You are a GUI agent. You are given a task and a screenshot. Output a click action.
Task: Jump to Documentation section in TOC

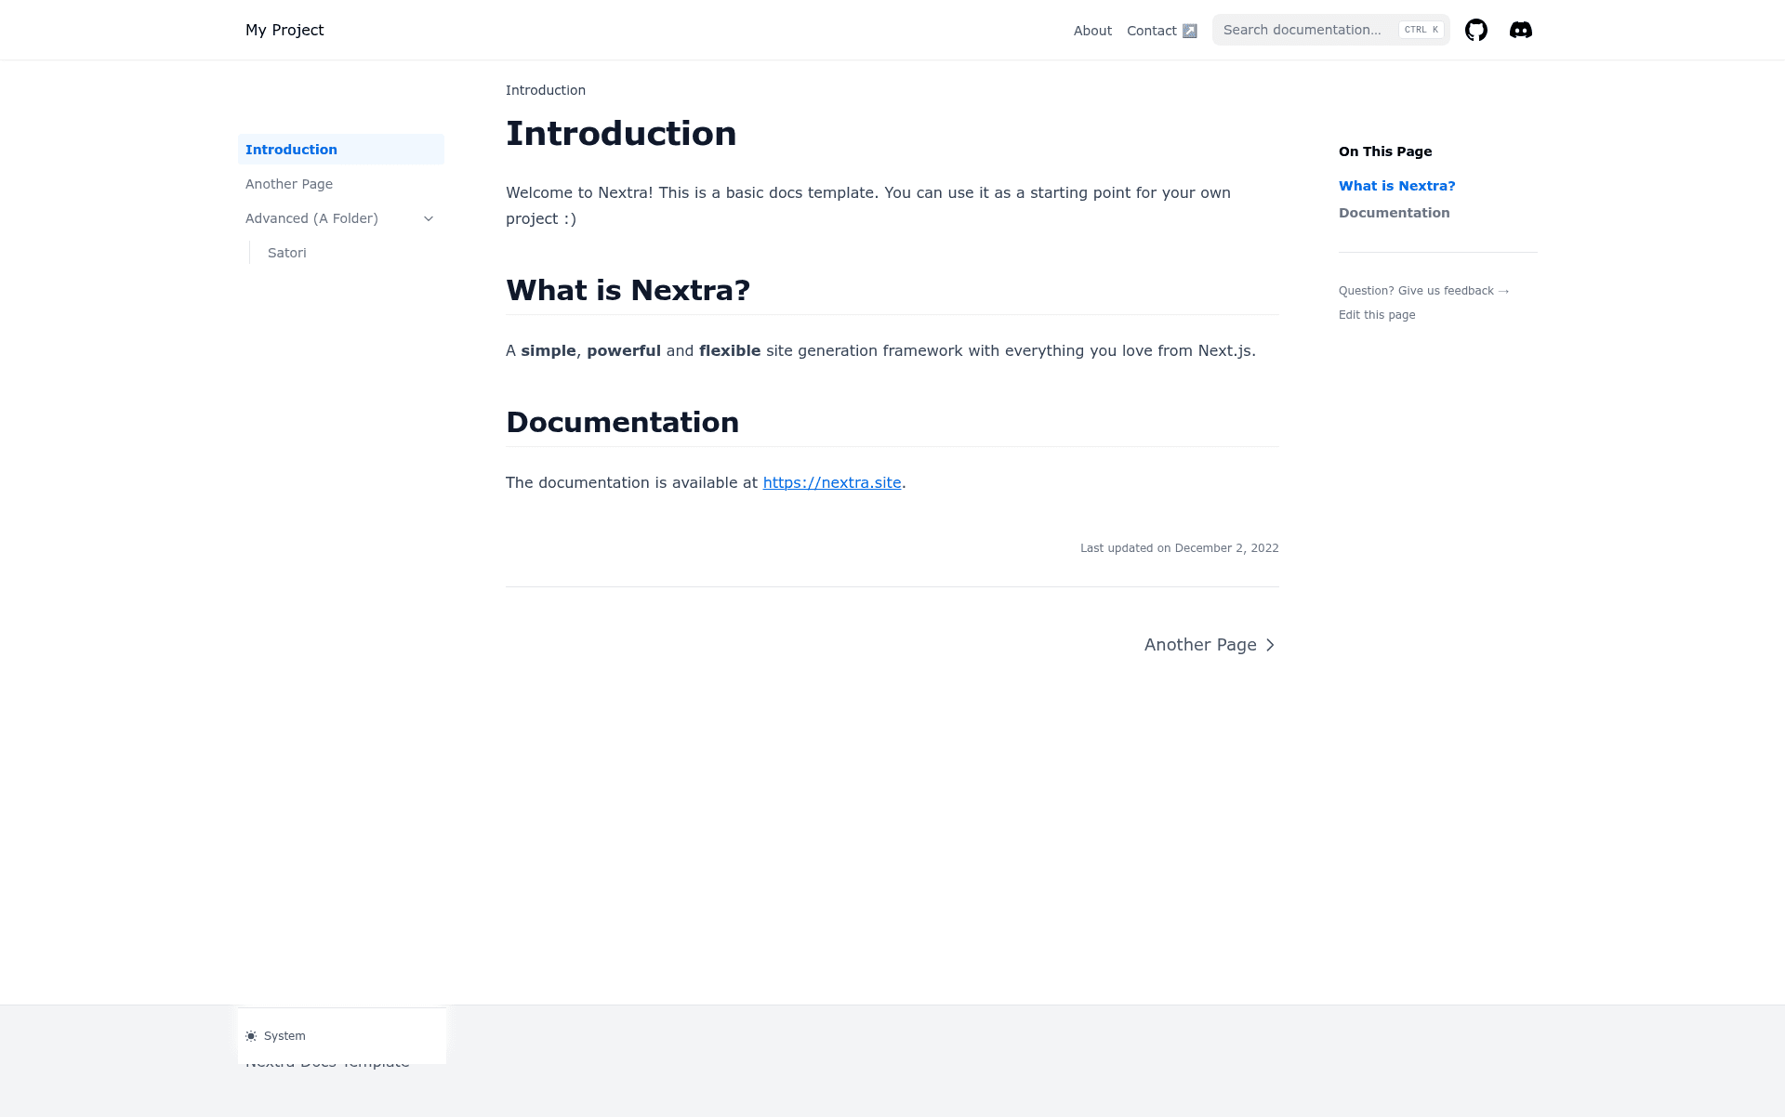click(1394, 213)
